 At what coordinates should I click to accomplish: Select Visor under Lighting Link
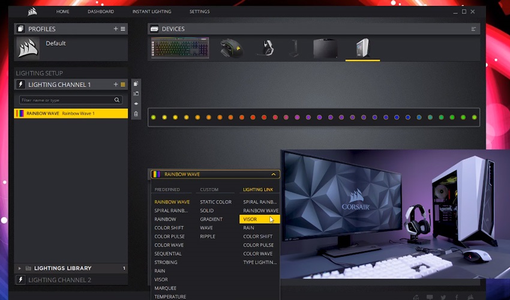(x=259, y=220)
